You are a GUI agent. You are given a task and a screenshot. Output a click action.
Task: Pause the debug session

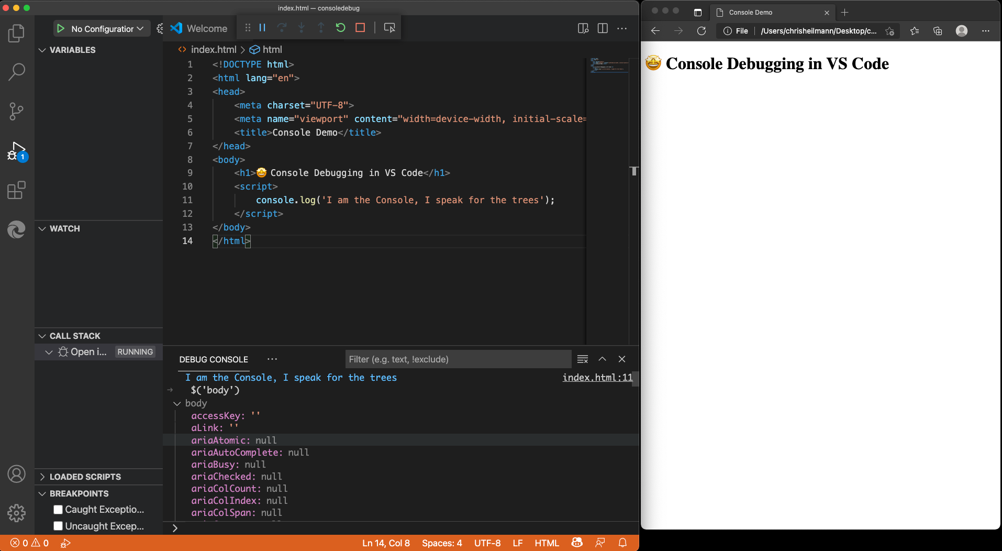point(263,28)
